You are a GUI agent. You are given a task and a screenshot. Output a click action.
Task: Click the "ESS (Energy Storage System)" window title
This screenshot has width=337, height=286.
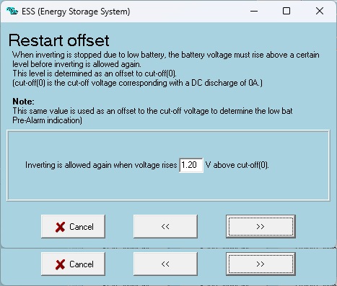click(76, 12)
